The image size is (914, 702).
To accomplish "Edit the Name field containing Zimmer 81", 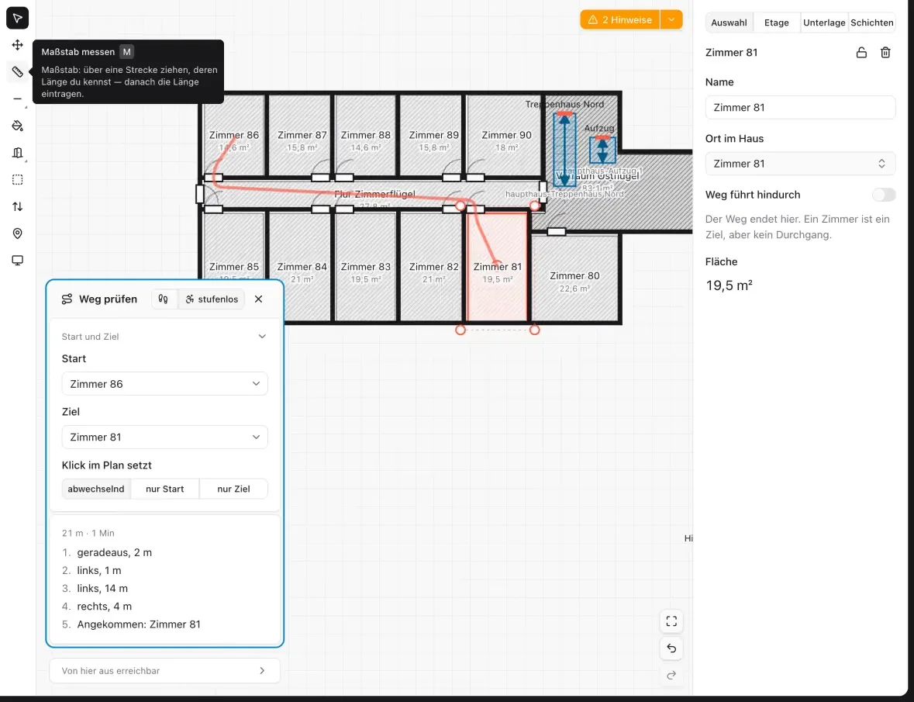I will 800,107.
